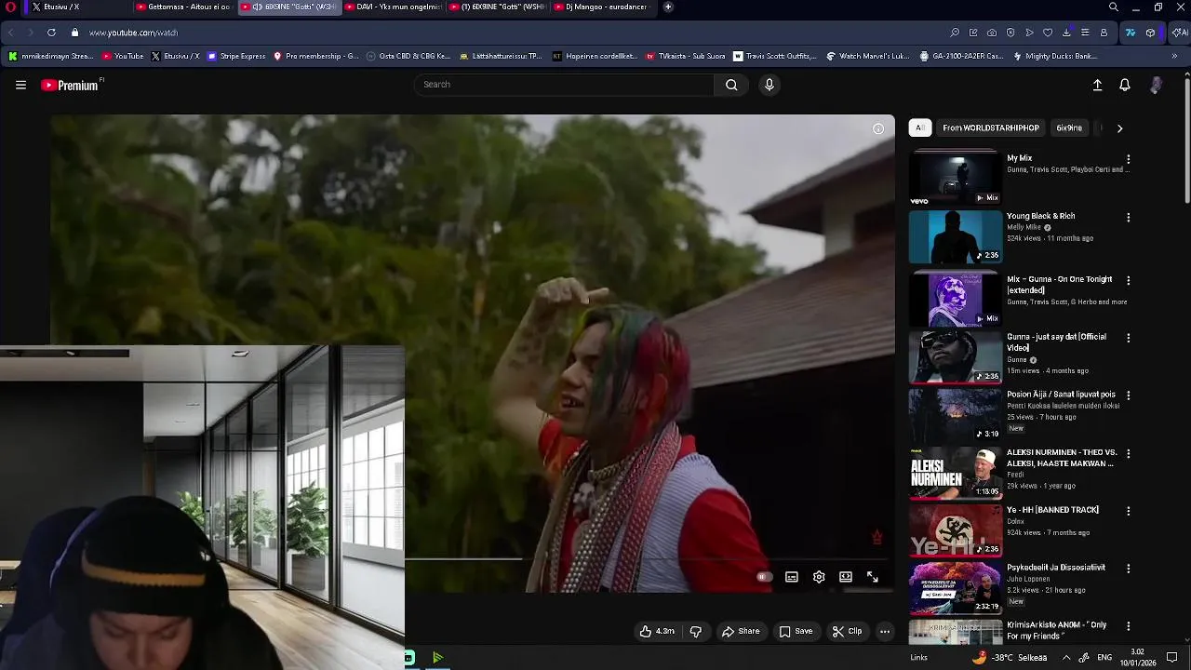Open the taskbar clock and date
The image size is (1191, 670).
point(1138,657)
